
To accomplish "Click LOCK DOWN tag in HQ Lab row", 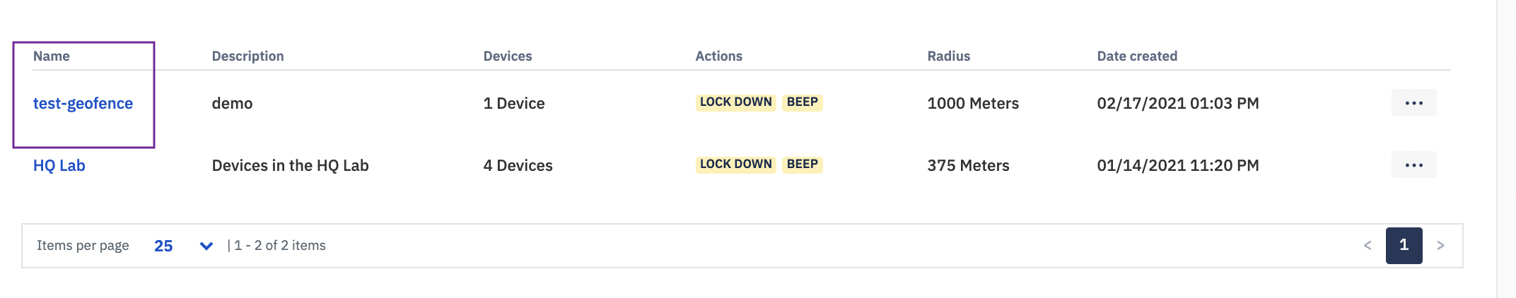I will (735, 165).
